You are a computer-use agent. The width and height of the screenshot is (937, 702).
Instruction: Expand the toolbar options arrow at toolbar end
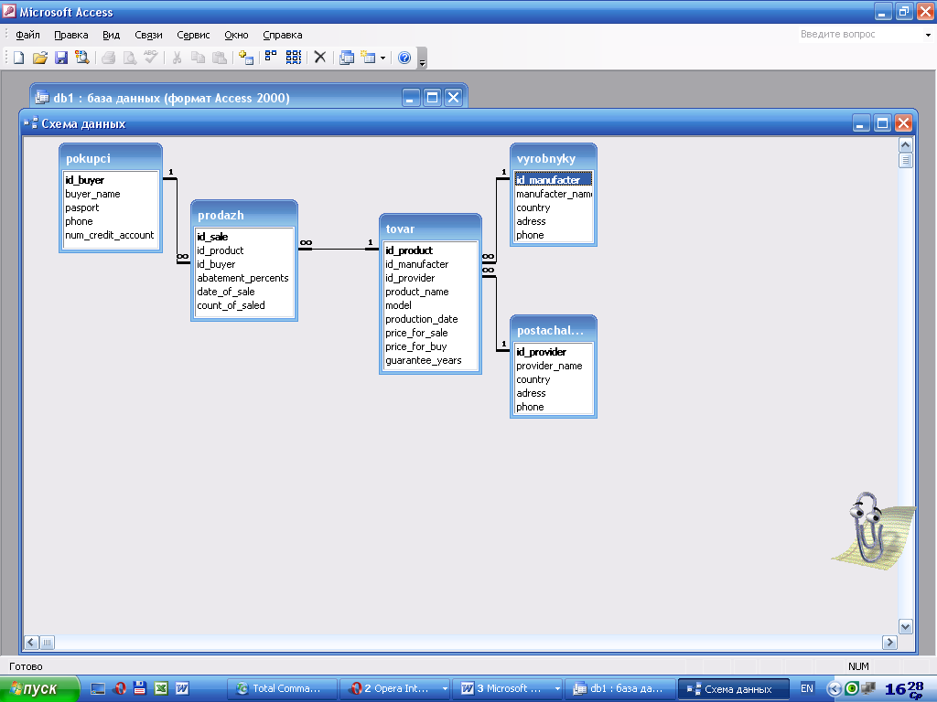click(422, 59)
